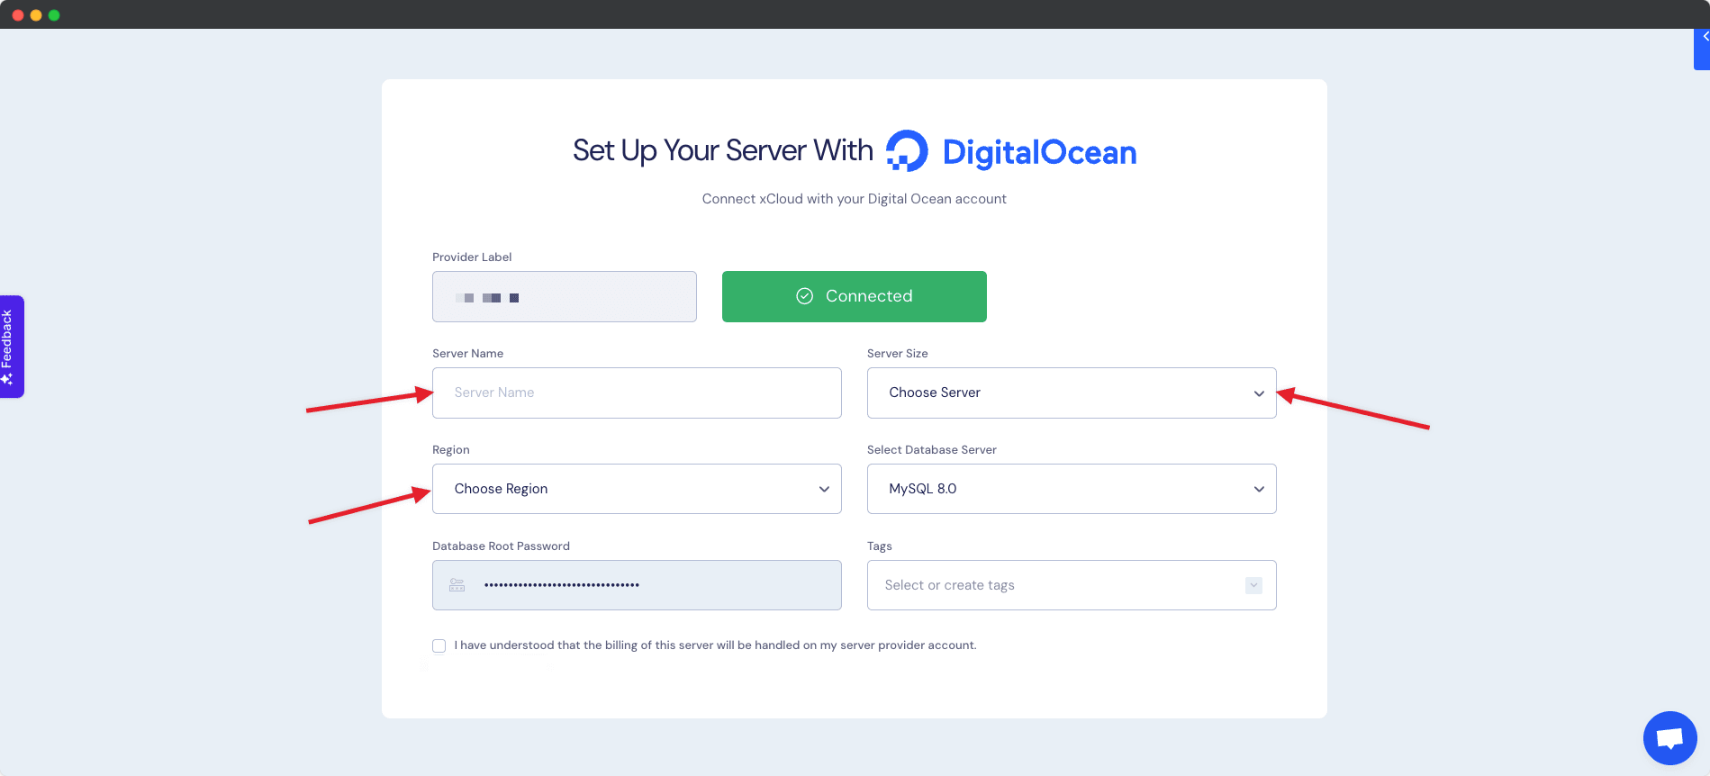The height and width of the screenshot is (776, 1710).
Task: Open the MySQL 8.0 database server dropdown
Action: 1071,489
